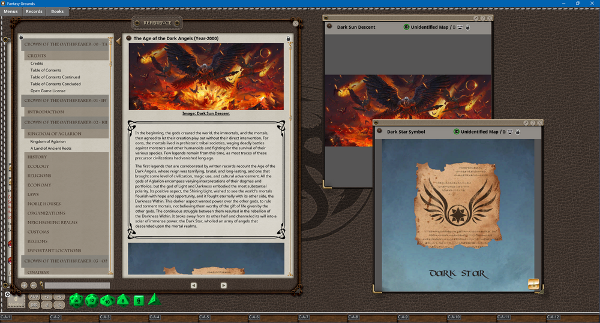Roll the green d20 die

(76, 300)
